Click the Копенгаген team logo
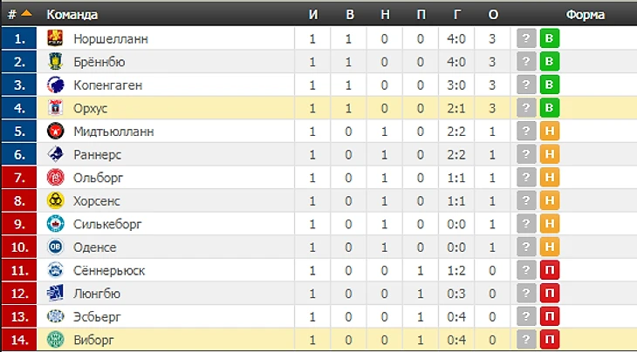 click(x=55, y=85)
